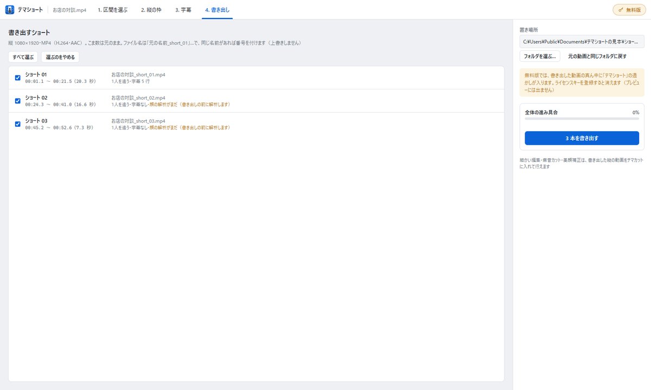This screenshot has height=390, width=651.
Task: Switch to the 1. 区間を選ぶ tab
Action: click(x=112, y=10)
